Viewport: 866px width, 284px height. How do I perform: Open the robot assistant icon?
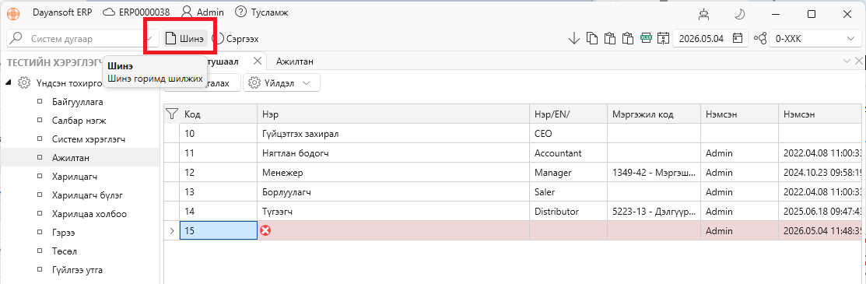[x=703, y=14]
